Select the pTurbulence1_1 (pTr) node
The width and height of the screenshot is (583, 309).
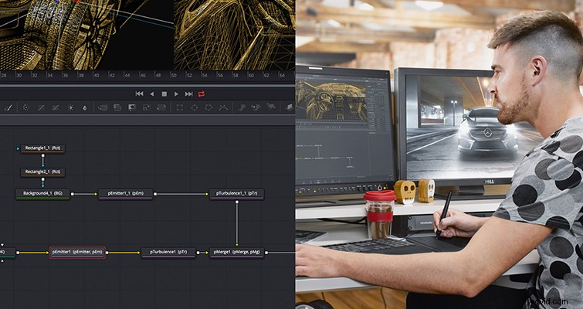(x=237, y=194)
